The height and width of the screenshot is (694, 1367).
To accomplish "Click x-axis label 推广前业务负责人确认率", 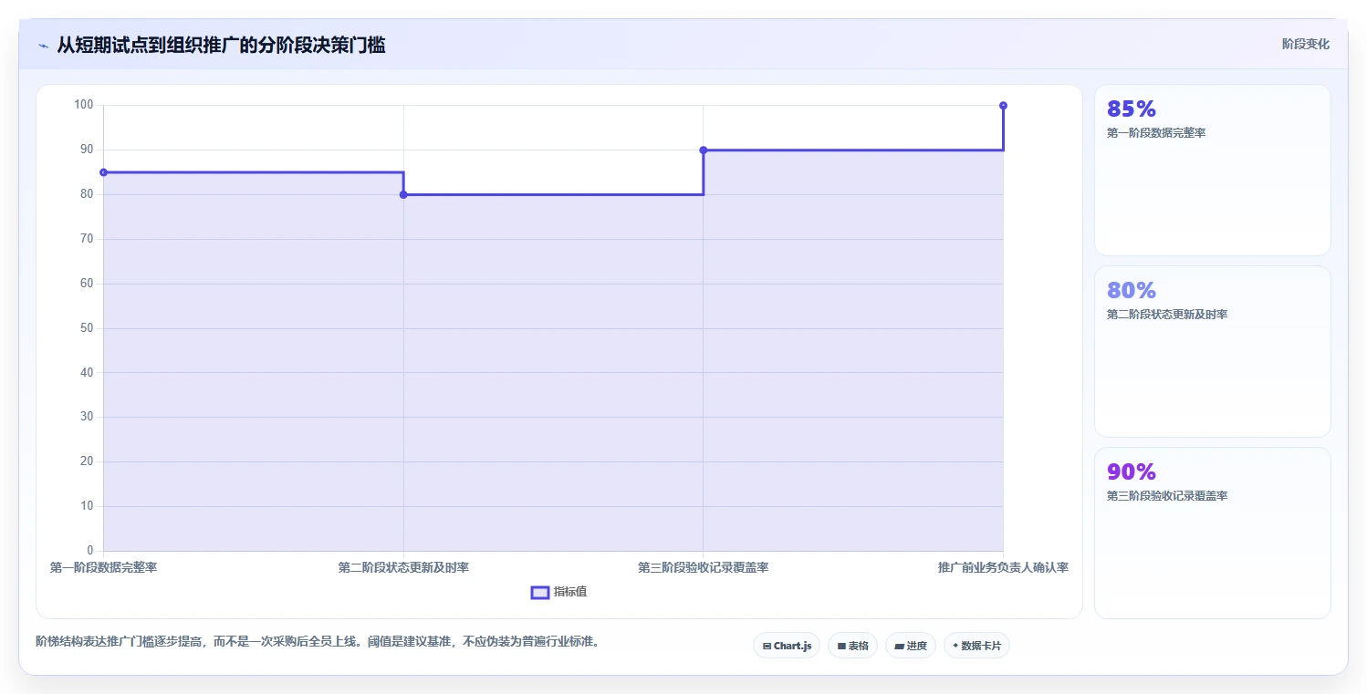I will [1003, 567].
